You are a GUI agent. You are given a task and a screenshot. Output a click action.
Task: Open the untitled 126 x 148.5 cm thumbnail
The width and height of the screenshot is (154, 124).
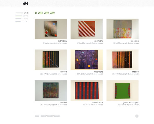tap(122, 60)
